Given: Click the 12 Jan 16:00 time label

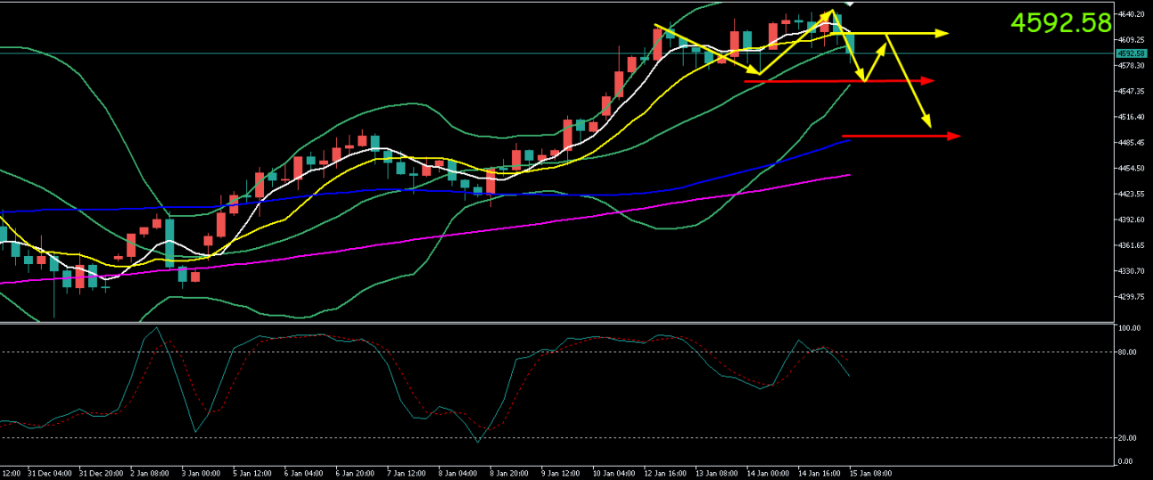Looking at the screenshot, I should point(664,473).
